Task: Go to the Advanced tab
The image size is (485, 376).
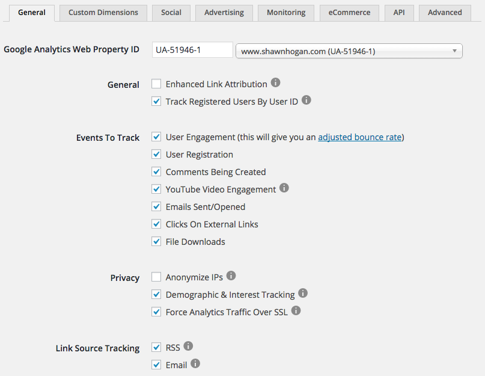Action: (x=445, y=13)
